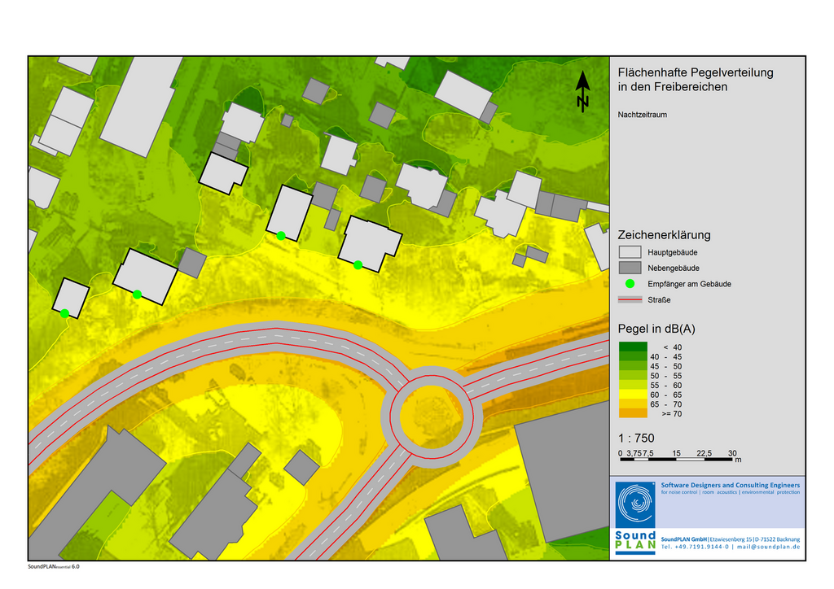Click the 'Flächenhafte Pegelverteilung' map title
This screenshot has height=589, width=834.
pos(696,72)
